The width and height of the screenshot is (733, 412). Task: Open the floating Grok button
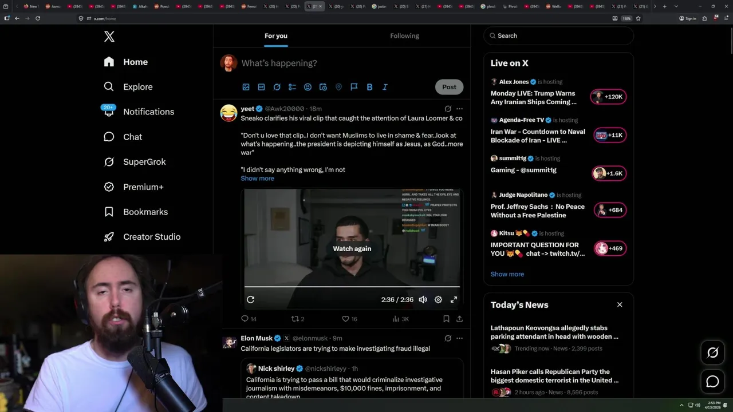712,353
